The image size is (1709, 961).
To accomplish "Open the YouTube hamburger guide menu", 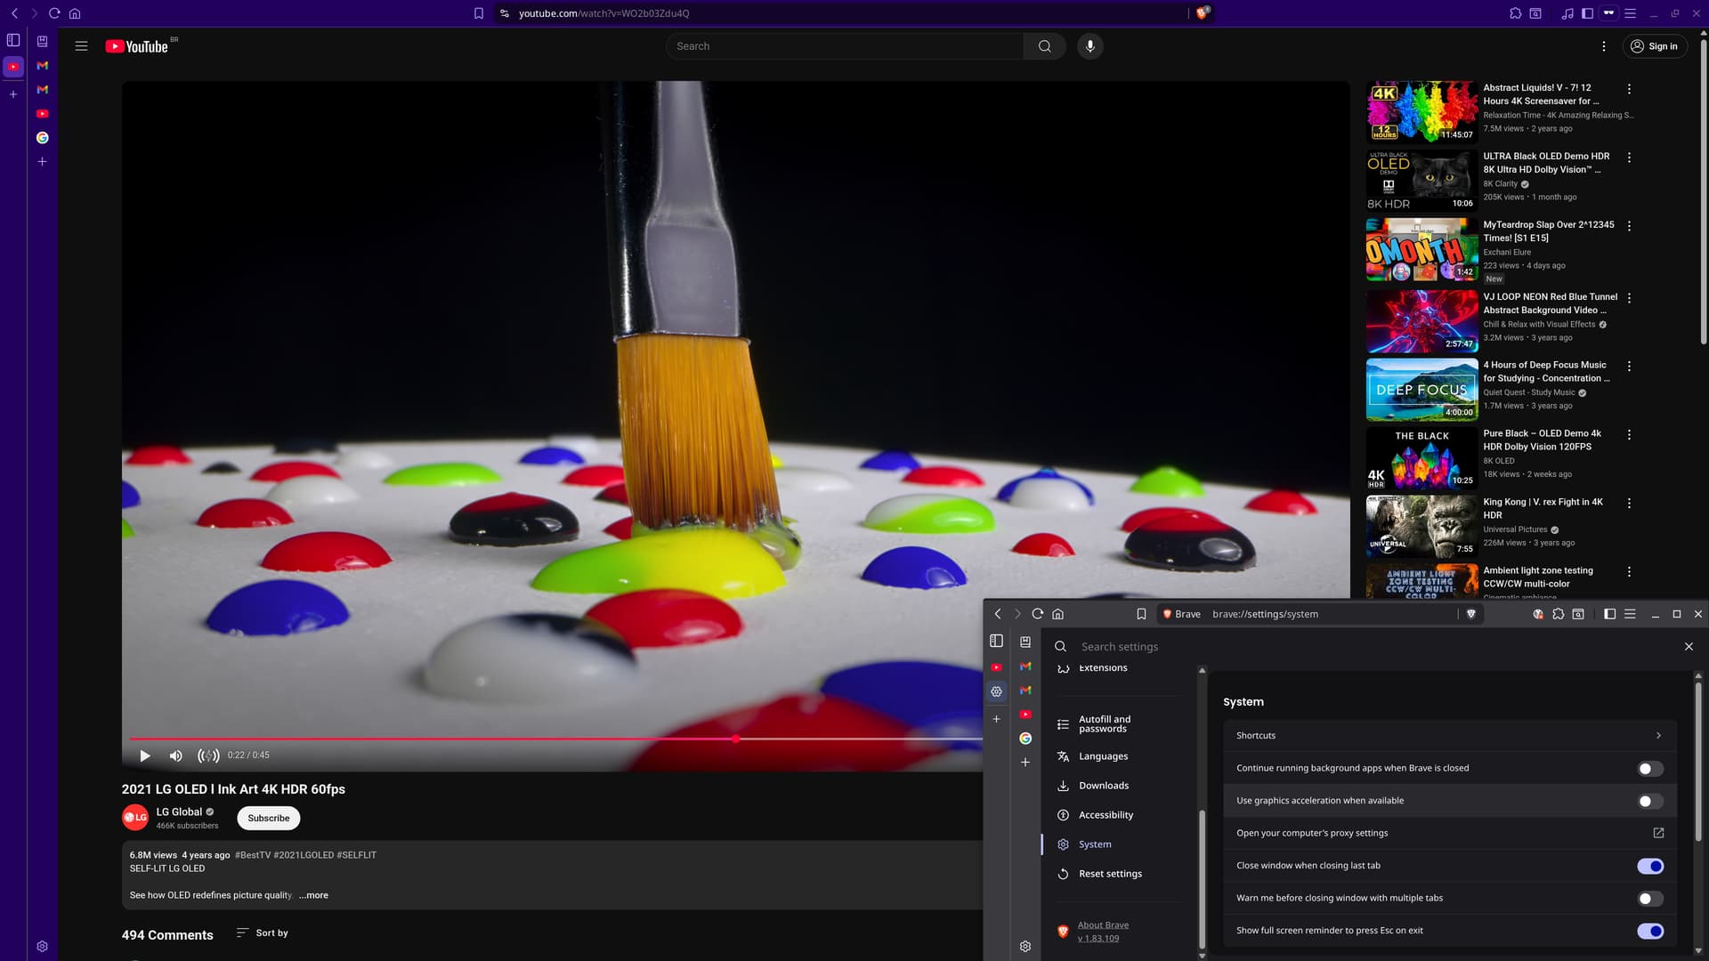I will (x=81, y=46).
